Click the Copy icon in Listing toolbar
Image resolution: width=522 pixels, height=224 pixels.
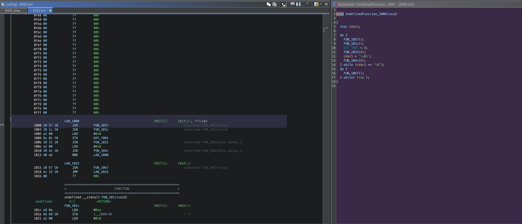tap(268, 4)
